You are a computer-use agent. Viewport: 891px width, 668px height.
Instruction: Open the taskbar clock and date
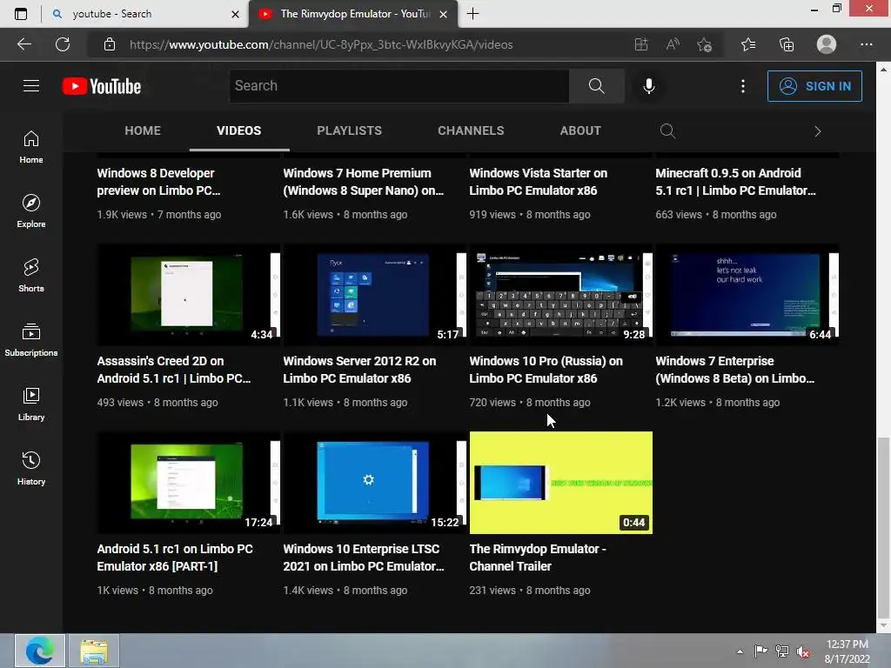[x=847, y=651]
